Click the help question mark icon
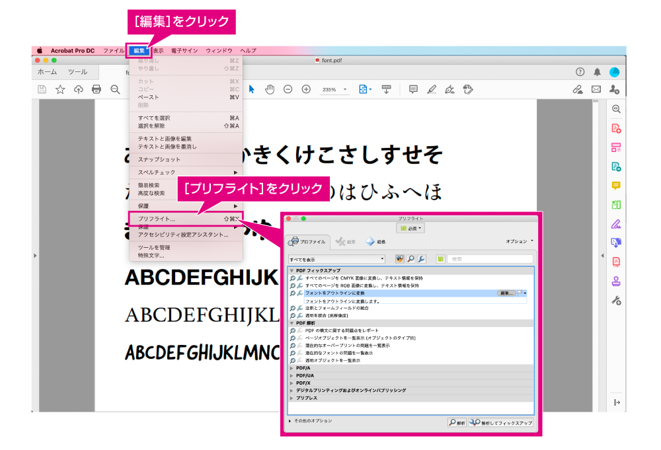 pyautogui.click(x=580, y=72)
